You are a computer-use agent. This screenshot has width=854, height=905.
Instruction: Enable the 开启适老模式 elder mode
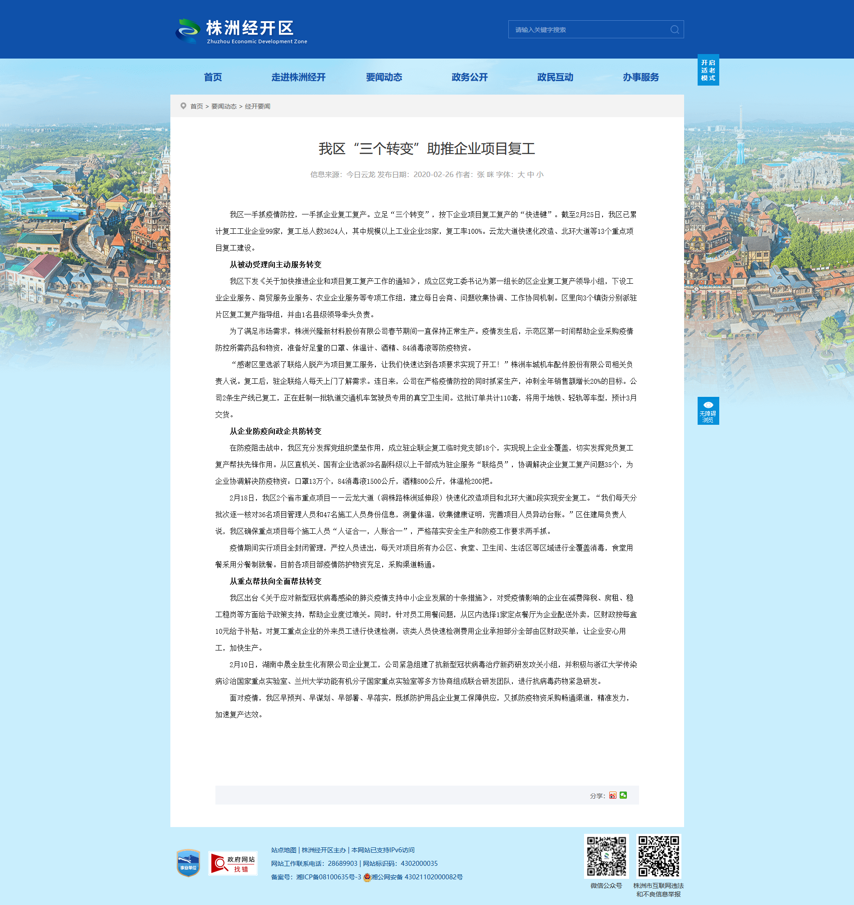pyautogui.click(x=708, y=70)
